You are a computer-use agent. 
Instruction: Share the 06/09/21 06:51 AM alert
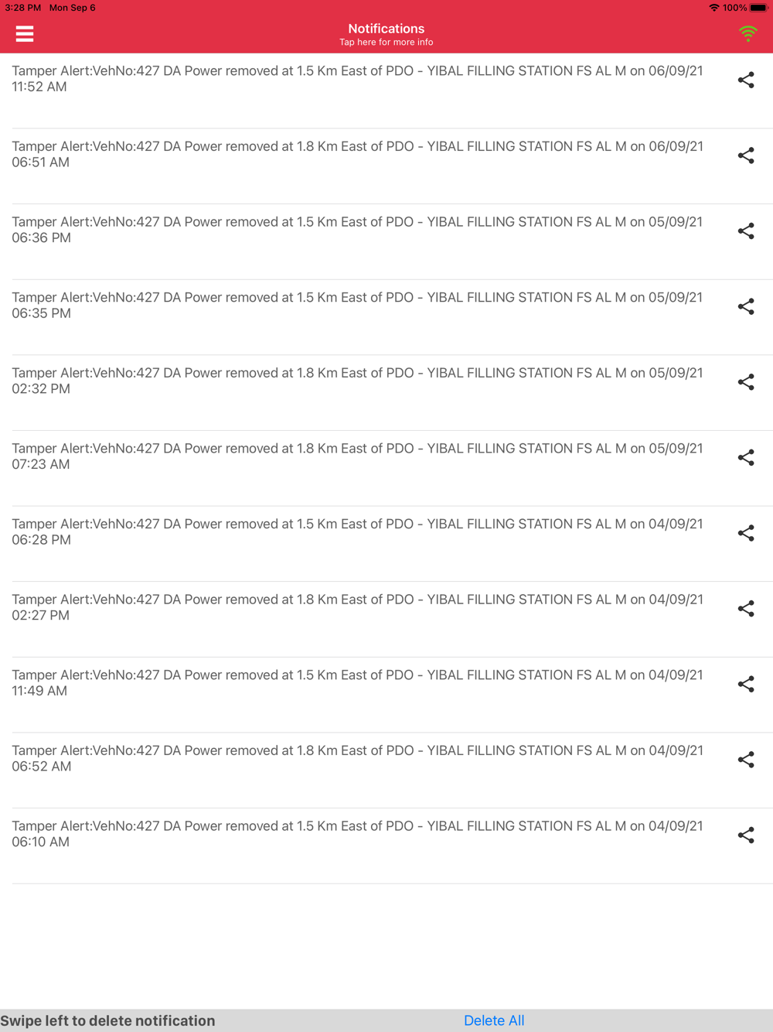pos(746,155)
